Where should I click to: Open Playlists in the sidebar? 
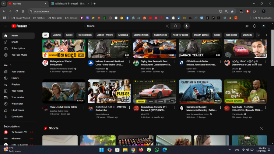[x=18, y=85]
